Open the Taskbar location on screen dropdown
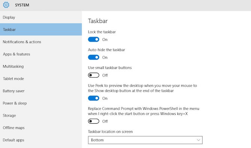The image size is (251, 148). 145,140
